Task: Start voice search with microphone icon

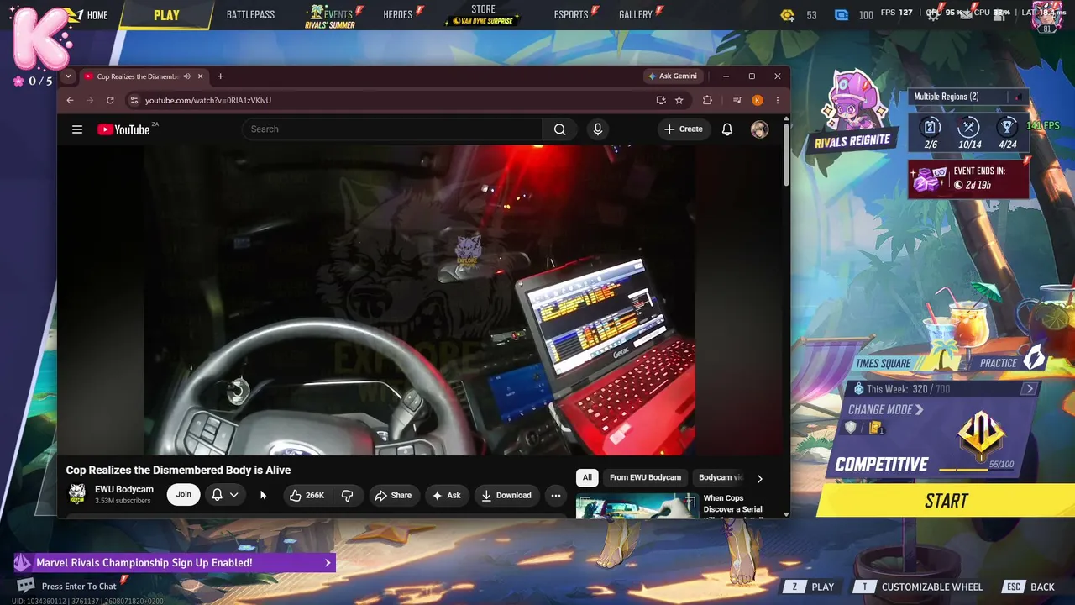Action: pyautogui.click(x=598, y=129)
